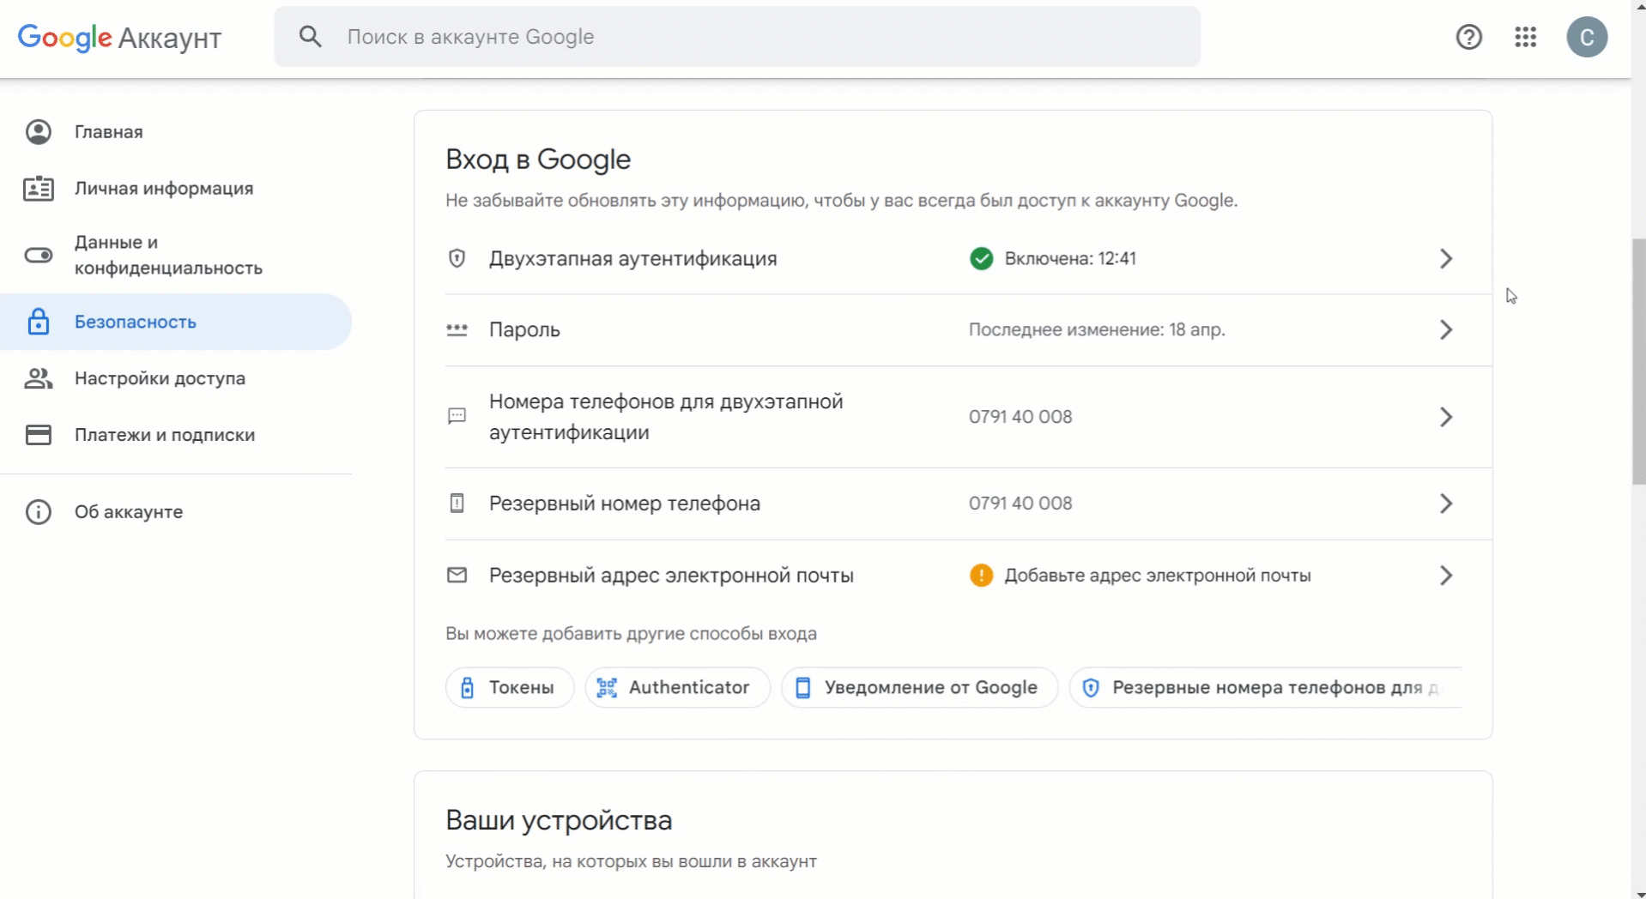Click the Безопасность lock icon
The width and height of the screenshot is (1646, 899).
coord(39,322)
